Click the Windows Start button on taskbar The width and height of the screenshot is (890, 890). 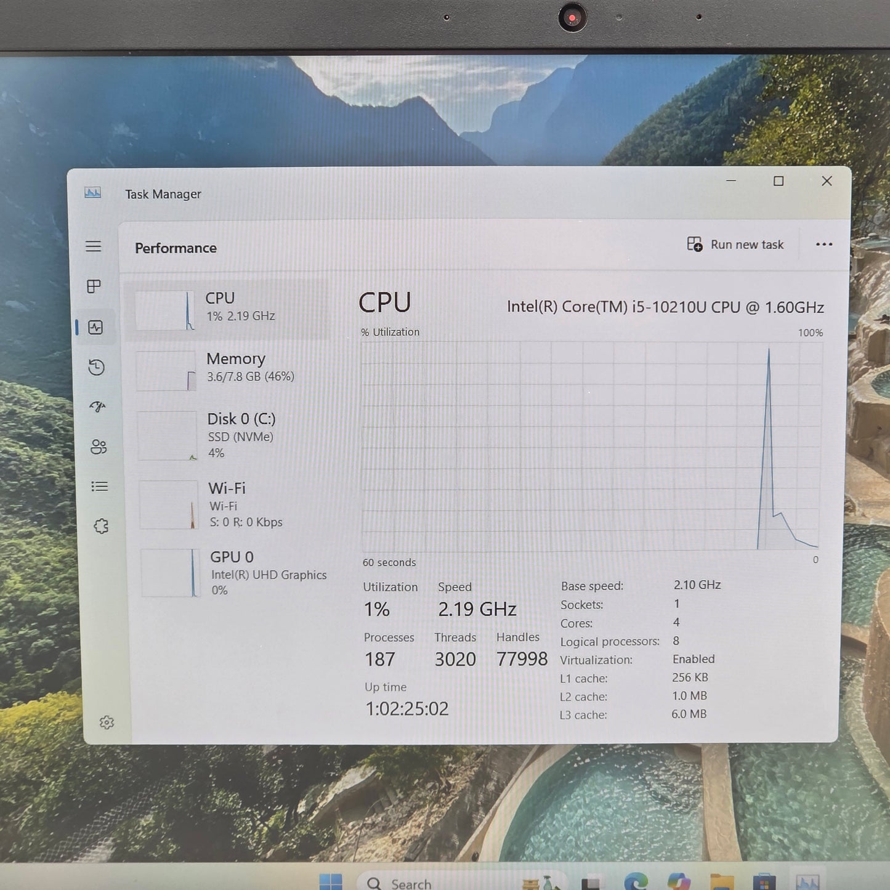tap(331, 882)
